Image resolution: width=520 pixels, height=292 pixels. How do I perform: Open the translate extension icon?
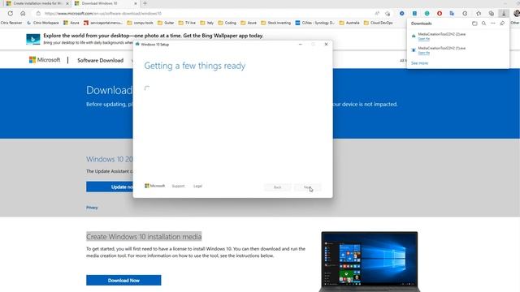pyautogui.click(x=452, y=14)
